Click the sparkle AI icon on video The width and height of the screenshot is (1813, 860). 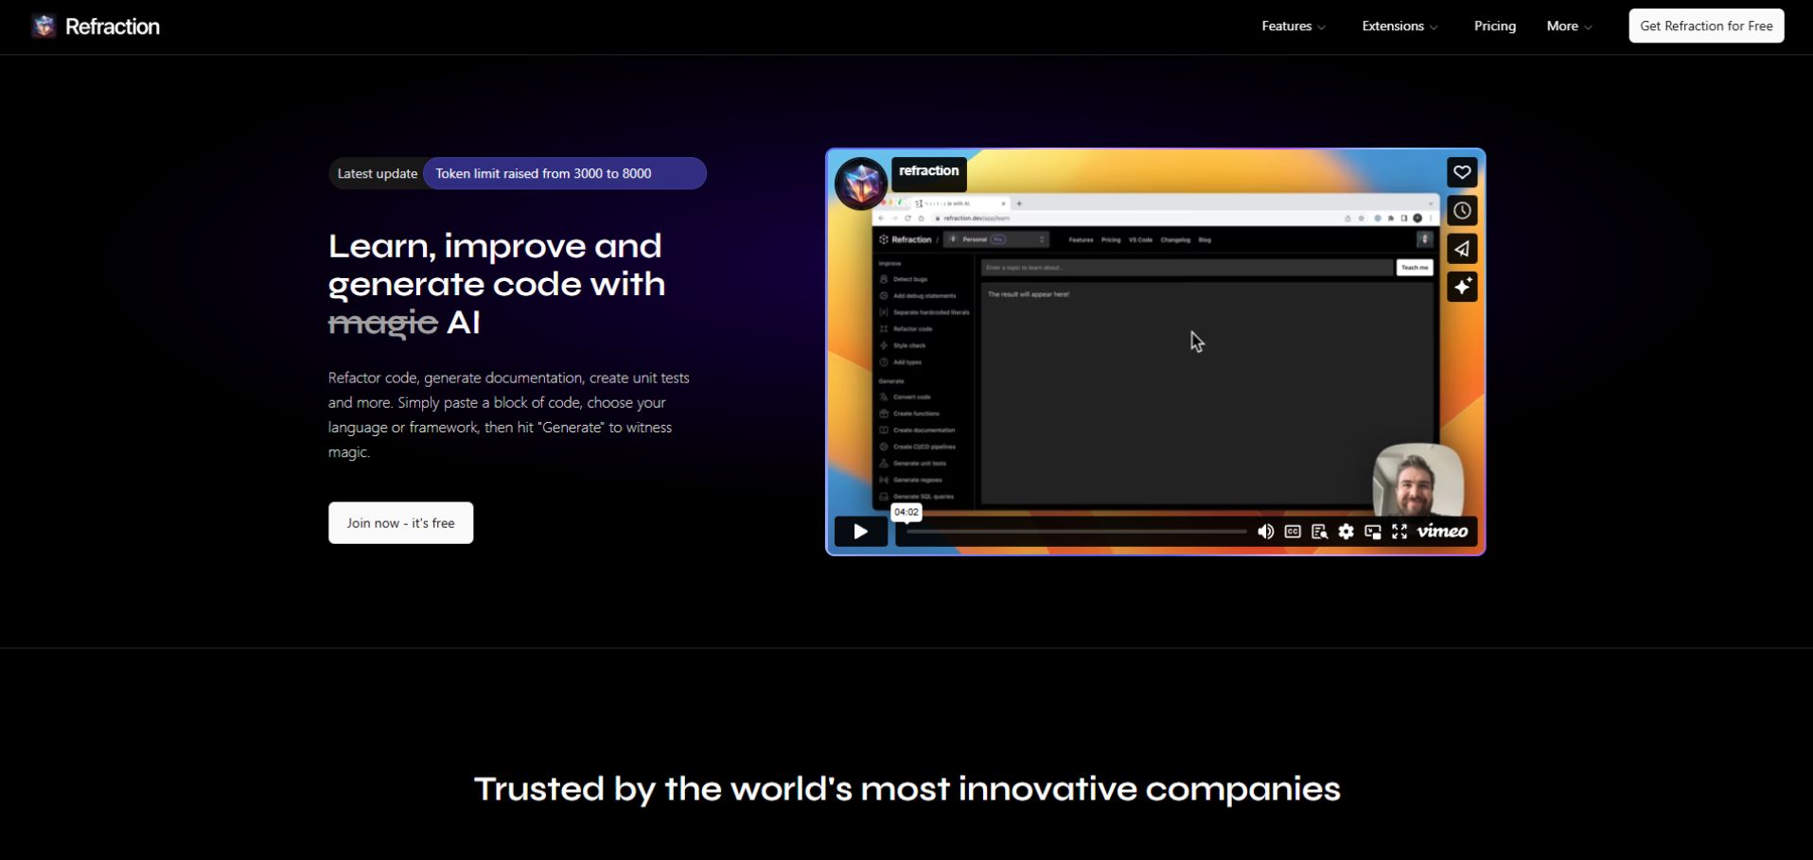tap(1462, 287)
